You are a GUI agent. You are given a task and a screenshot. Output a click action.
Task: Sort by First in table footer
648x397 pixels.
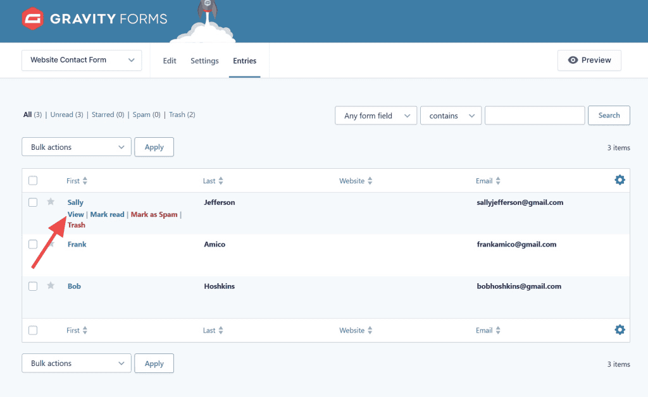[x=77, y=330]
